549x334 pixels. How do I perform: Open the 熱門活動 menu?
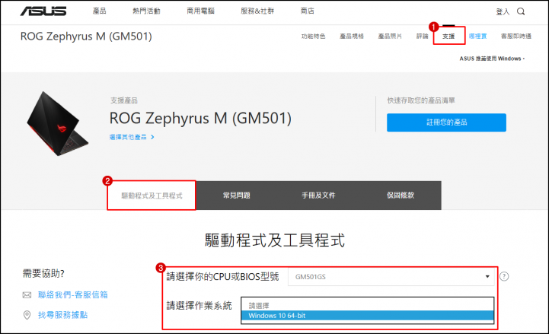[146, 11]
